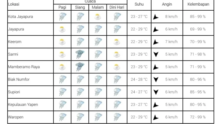Screen dimensions: 222x124
Task: Click Kota Jayapura's wind direction arrow
Action: click(156, 17)
